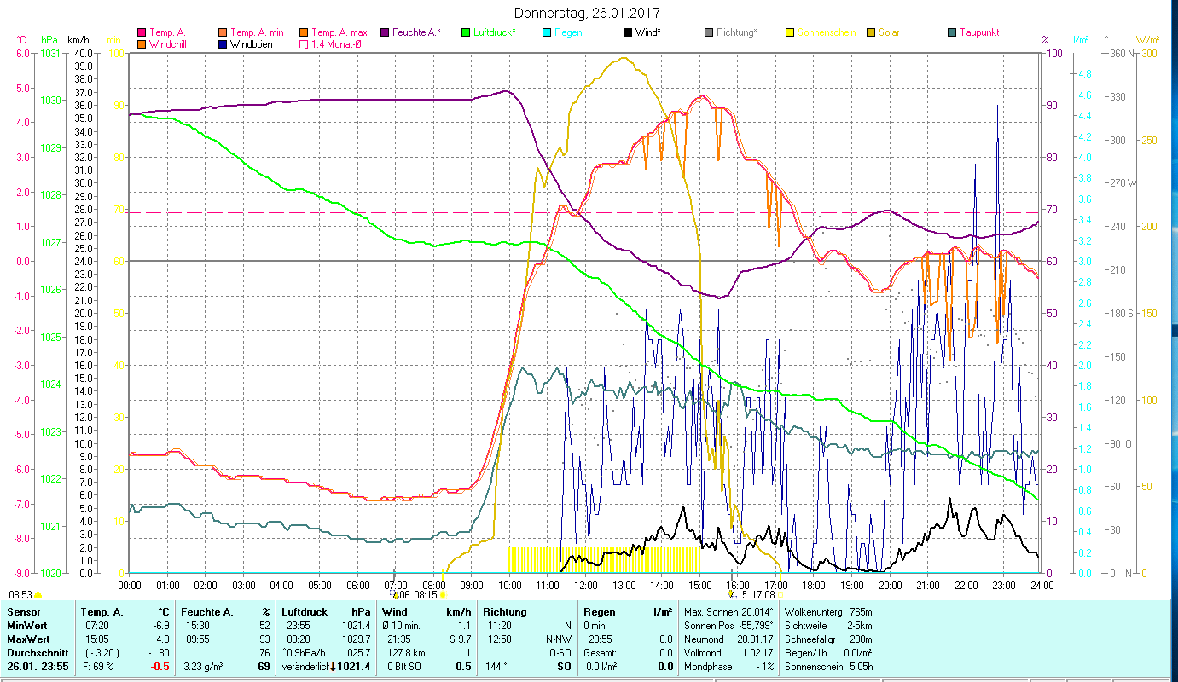
Task: Click the black Wind* legend swatch
Action: [x=627, y=32]
